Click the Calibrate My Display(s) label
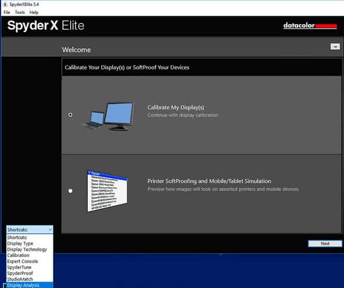Viewport: 344px width, 288px height. tap(176, 107)
